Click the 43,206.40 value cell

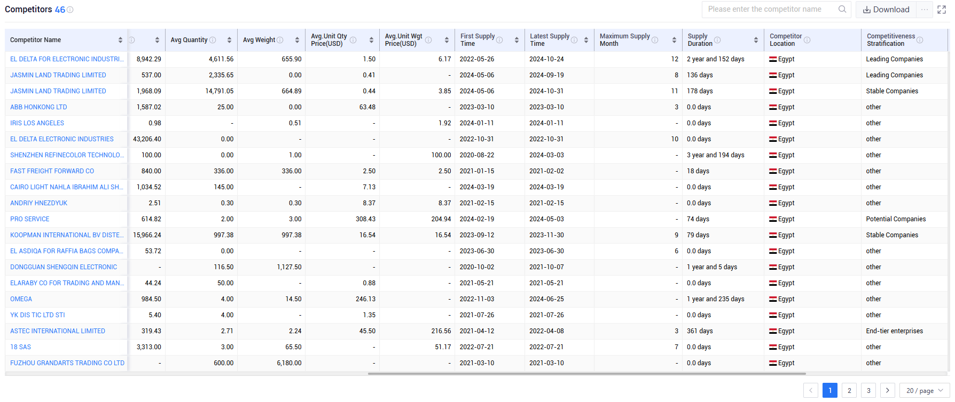[x=147, y=139]
